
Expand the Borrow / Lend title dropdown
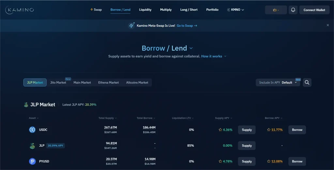point(191,48)
